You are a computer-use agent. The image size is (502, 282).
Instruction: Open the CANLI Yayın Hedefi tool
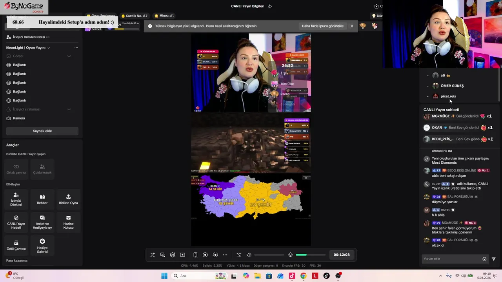click(16, 222)
